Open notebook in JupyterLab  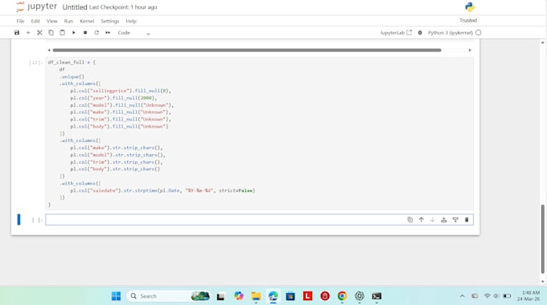point(396,33)
